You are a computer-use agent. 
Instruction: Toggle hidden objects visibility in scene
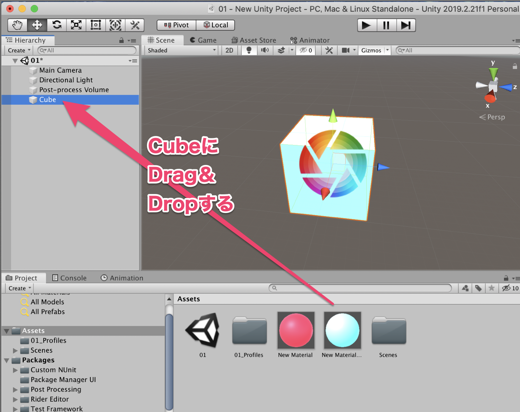tap(306, 50)
